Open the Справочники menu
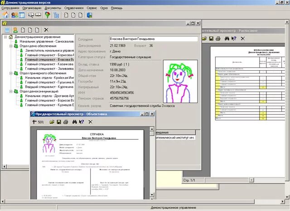The image size is (290, 211). tap(74, 8)
